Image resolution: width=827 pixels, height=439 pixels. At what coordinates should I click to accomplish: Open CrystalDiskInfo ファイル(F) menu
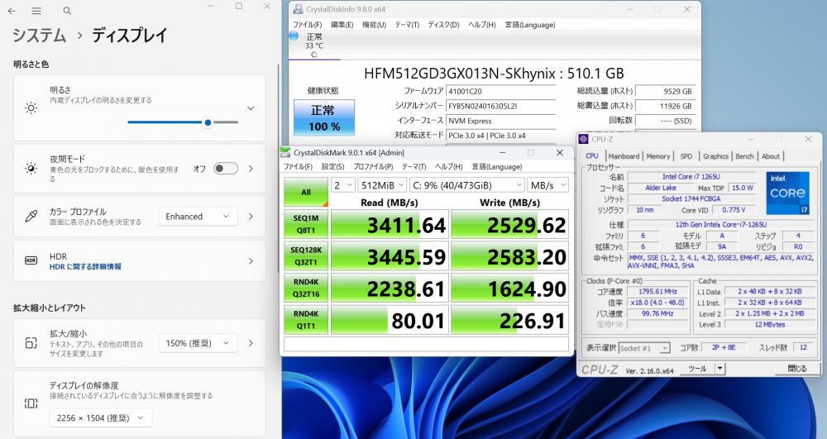pyautogui.click(x=307, y=25)
